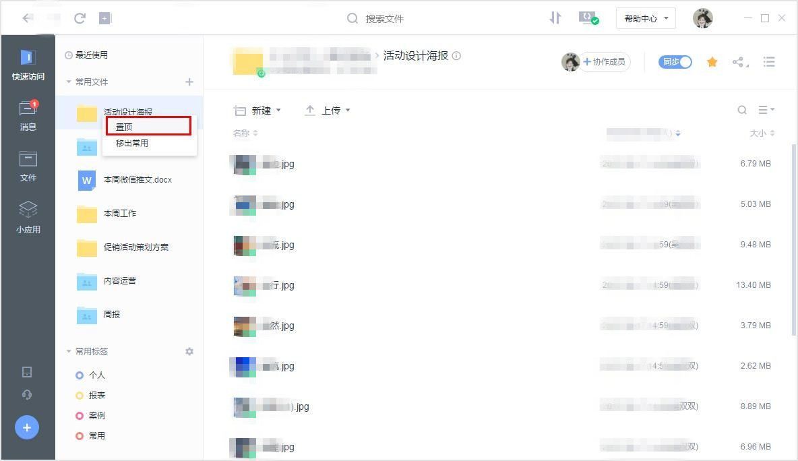Viewport: 798px width, 461px height.
Task: Open the 本周微信推文.docx file
Action: click(137, 180)
